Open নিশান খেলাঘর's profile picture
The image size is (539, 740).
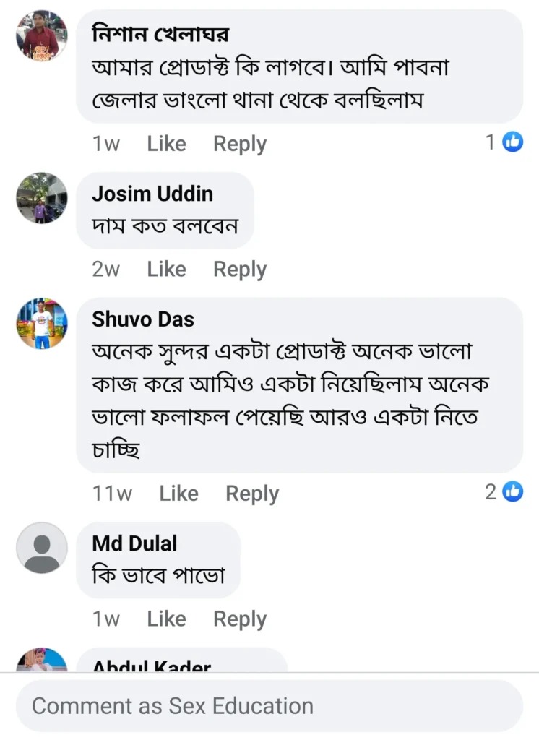coord(42,35)
